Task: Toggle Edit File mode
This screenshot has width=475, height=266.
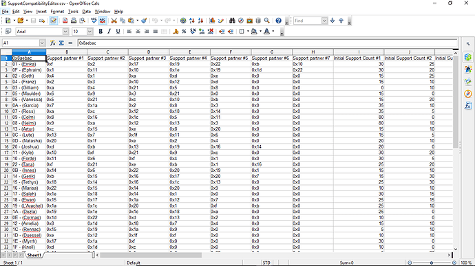Action: [x=54, y=21]
